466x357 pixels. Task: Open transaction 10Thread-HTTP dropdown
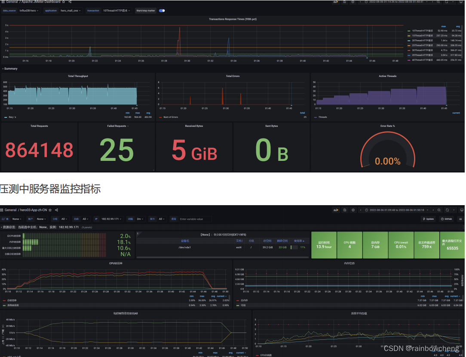(x=116, y=11)
